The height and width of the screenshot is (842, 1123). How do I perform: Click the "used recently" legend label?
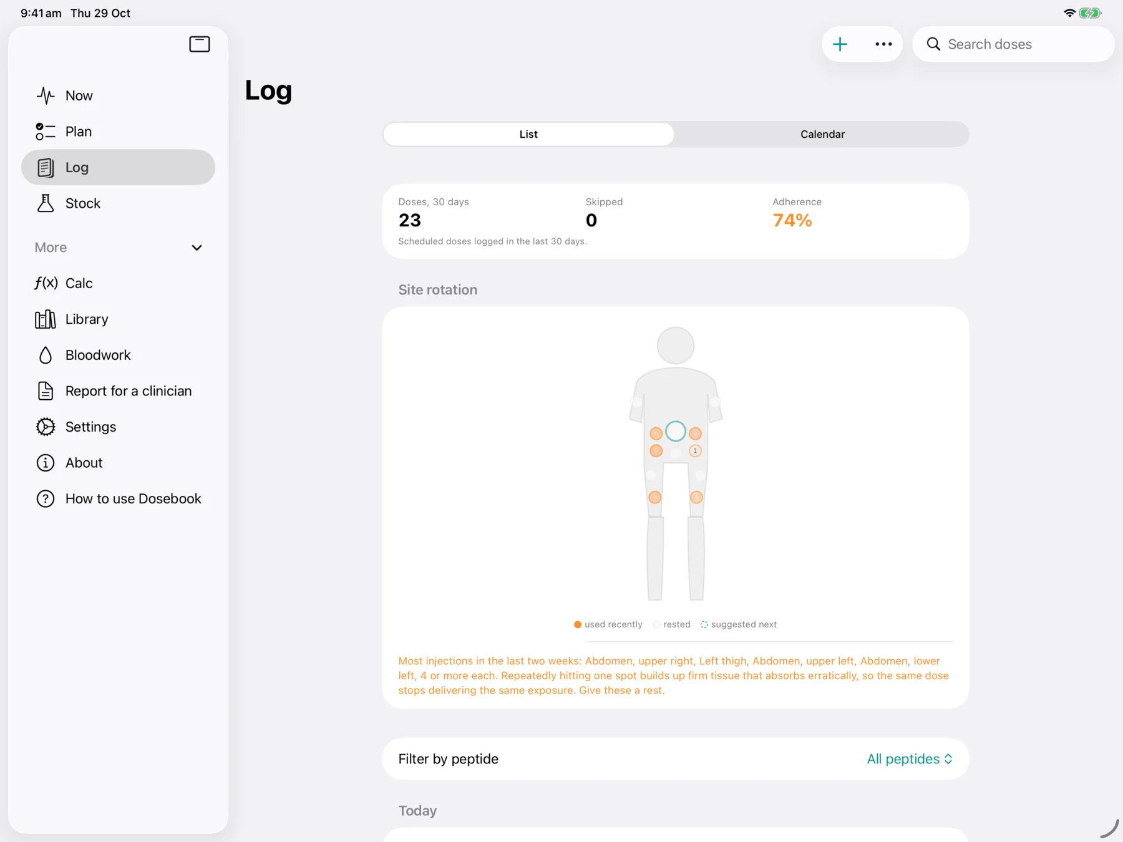coord(613,624)
